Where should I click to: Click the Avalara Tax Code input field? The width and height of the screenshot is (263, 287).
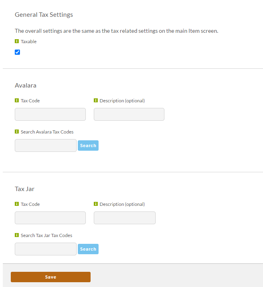click(50, 114)
